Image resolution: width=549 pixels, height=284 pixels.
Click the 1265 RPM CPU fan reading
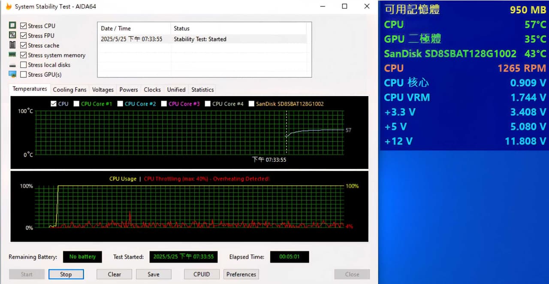(x=522, y=68)
